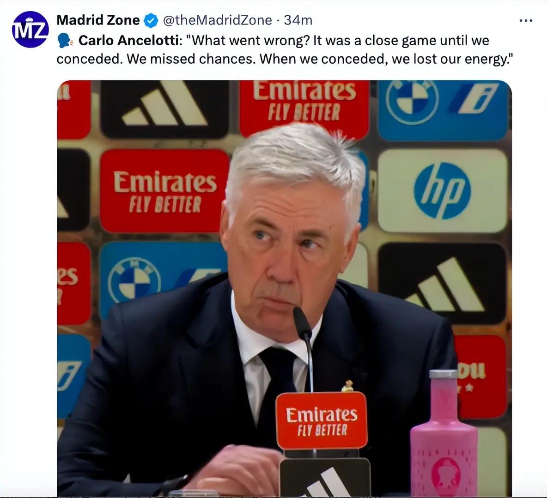Click the Madrid Zone display name
This screenshot has height=498, width=547.
click(98, 20)
